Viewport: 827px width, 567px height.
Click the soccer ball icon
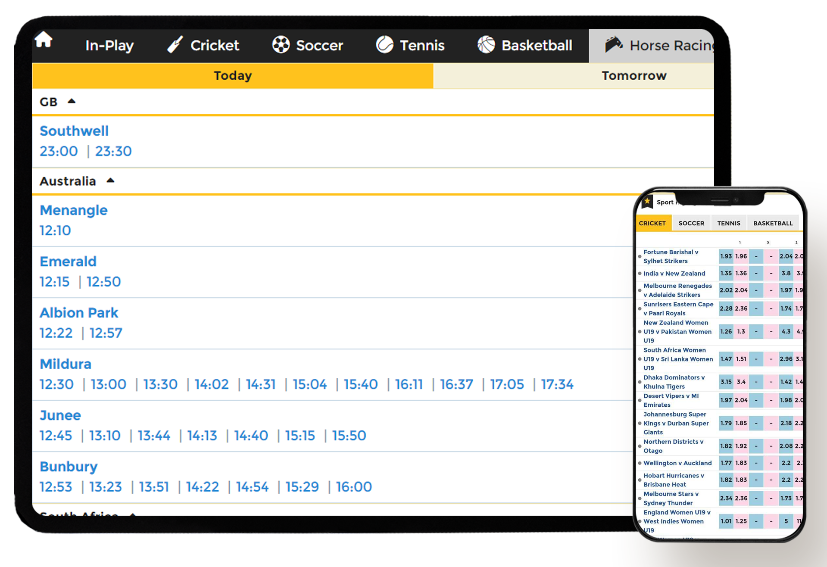pos(281,45)
